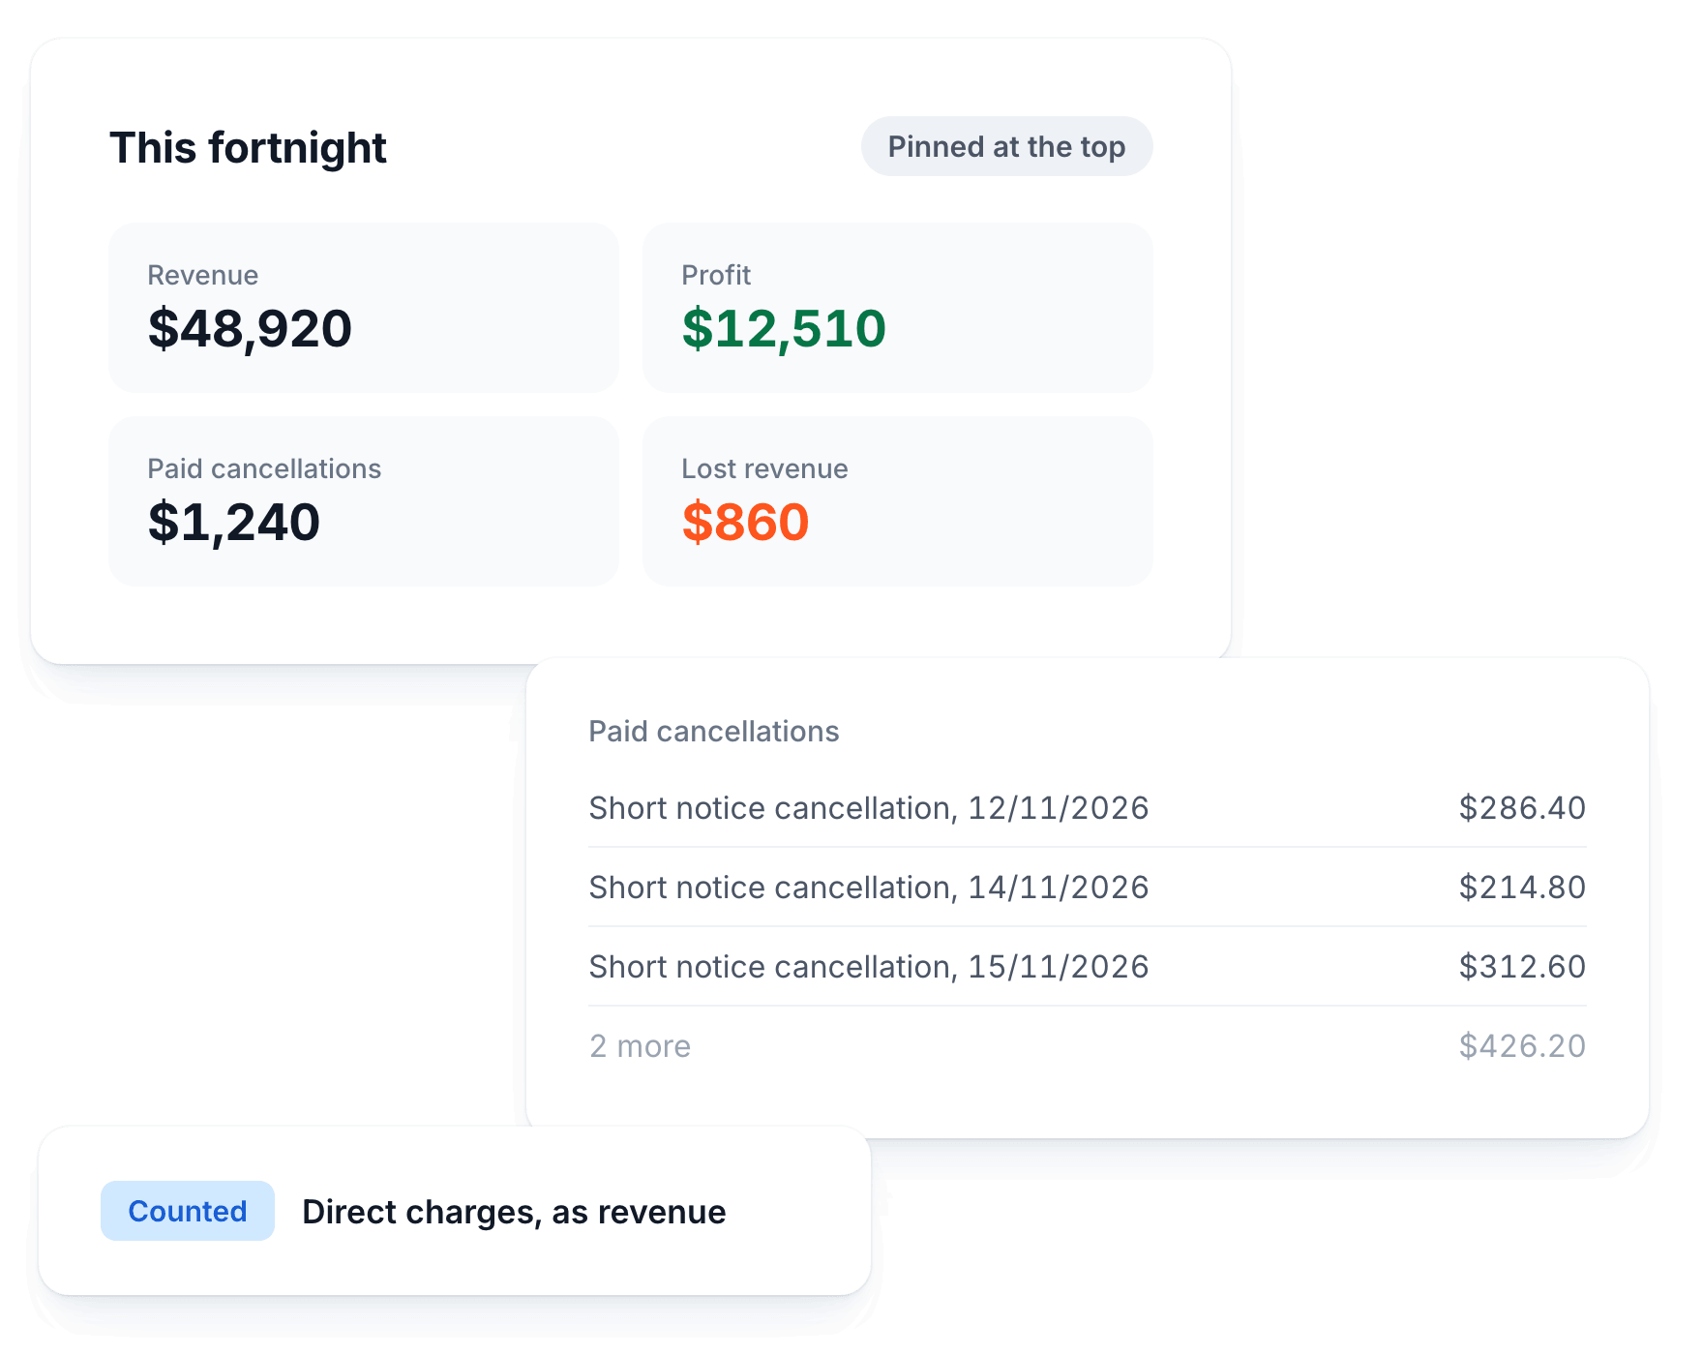
Task: Select the Lost revenue $860 card
Action: 898,501
